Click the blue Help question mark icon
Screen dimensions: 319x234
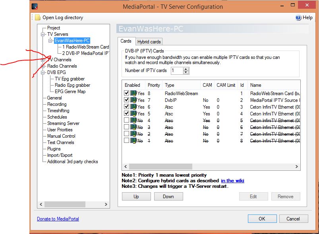[298, 18]
